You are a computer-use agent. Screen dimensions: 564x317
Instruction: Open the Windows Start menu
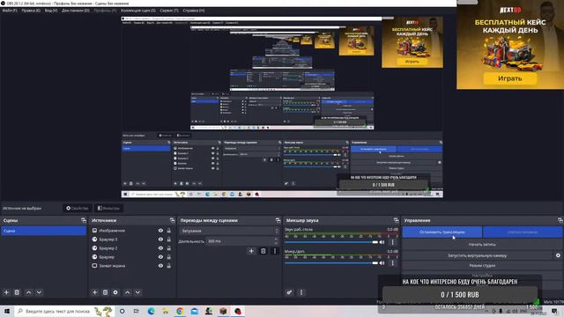pyautogui.click(x=7, y=311)
